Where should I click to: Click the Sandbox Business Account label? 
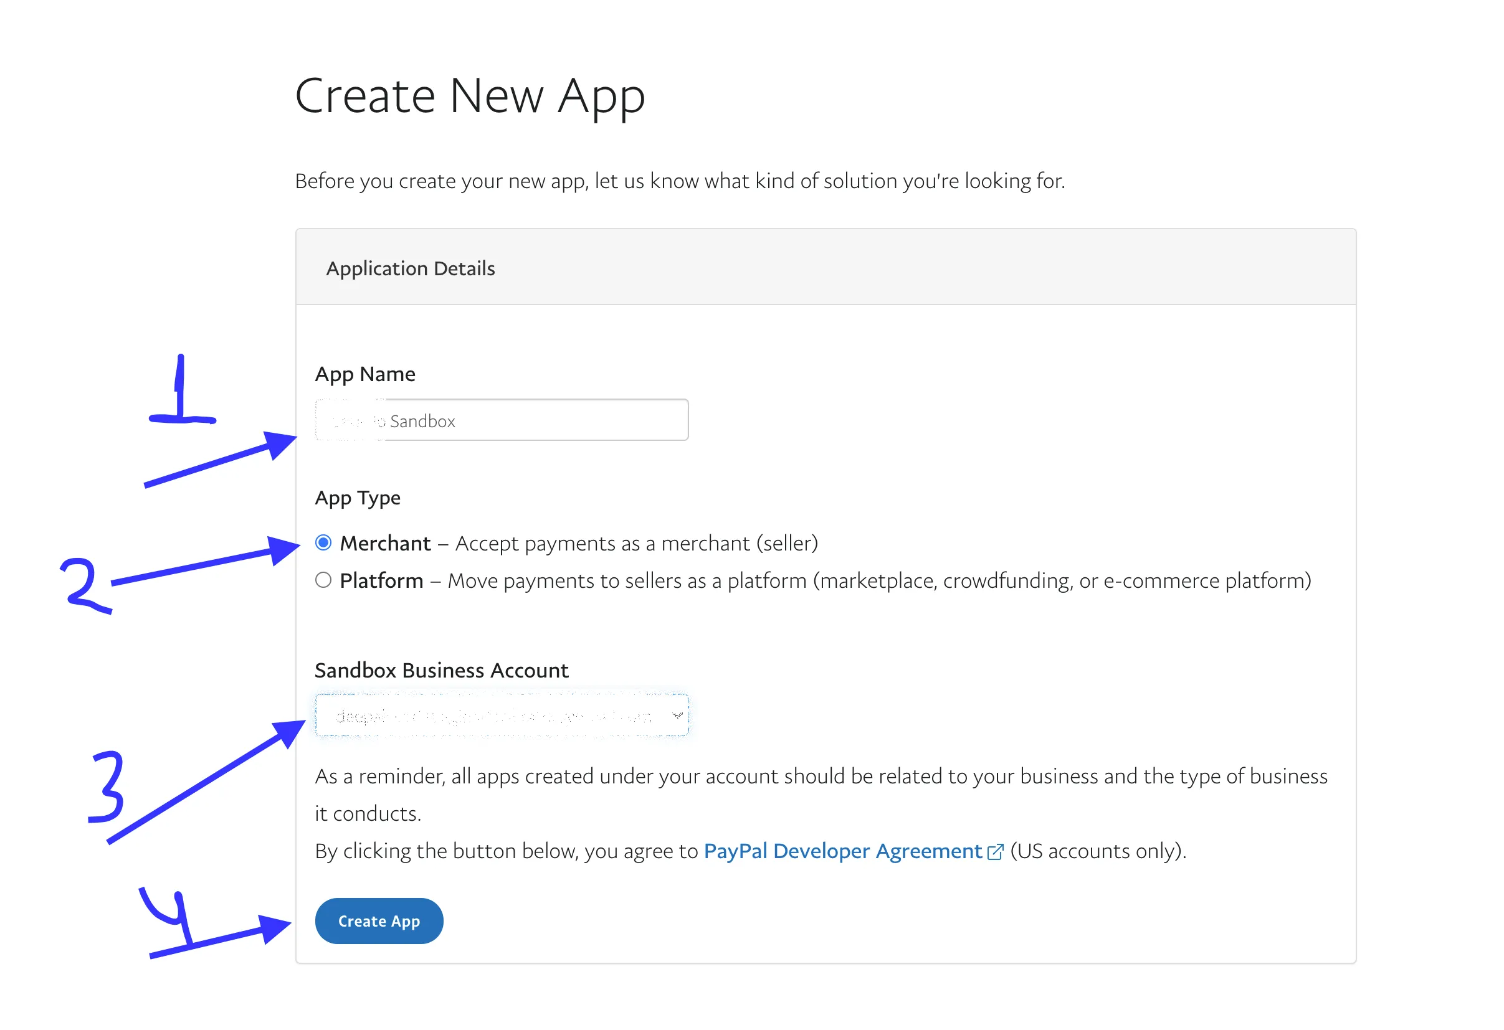[x=441, y=670]
